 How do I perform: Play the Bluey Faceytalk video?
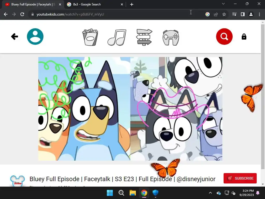130,109
